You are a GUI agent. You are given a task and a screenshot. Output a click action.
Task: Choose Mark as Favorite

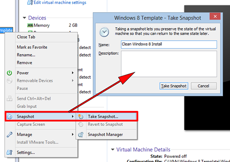click(x=32, y=47)
